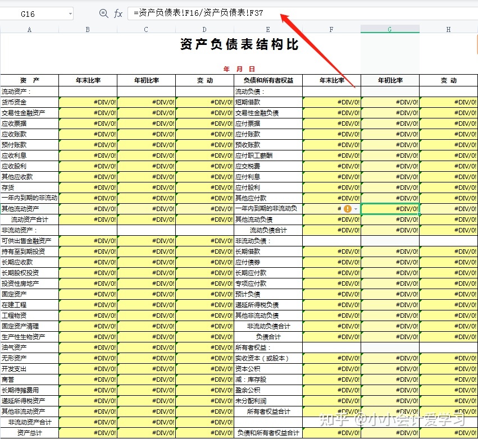This screenshot has height=439, width=478.
Task: Select the 可供出售金融资产 cell
Action: (x=29, y=241)
